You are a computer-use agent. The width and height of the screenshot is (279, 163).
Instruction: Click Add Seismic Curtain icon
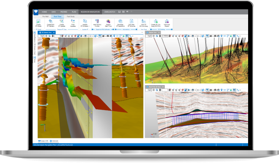point(97,23)
